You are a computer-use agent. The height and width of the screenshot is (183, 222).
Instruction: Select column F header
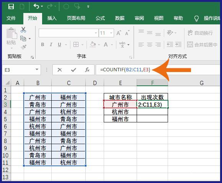tap(152, 83)
